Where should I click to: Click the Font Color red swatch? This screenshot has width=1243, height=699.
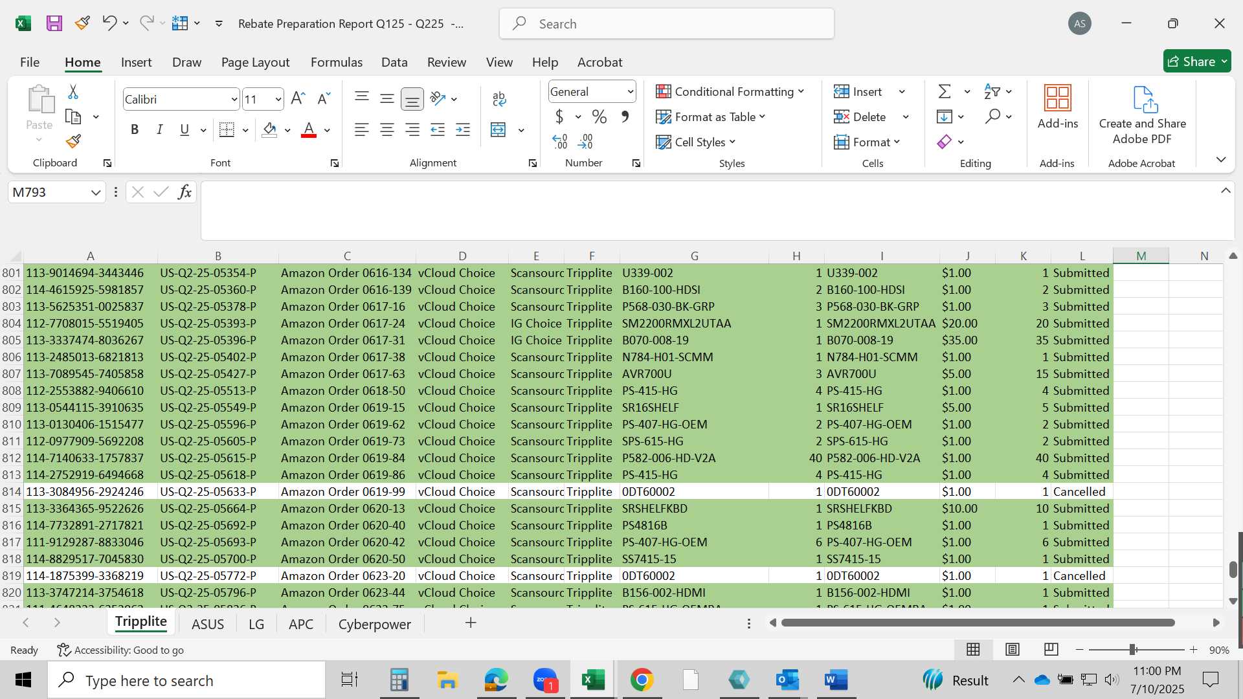[x=309, y=129]
